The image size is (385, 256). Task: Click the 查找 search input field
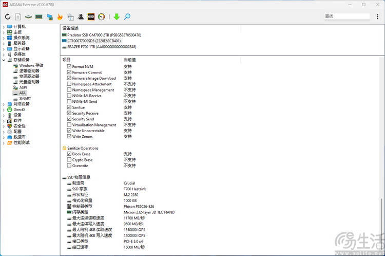346,16
